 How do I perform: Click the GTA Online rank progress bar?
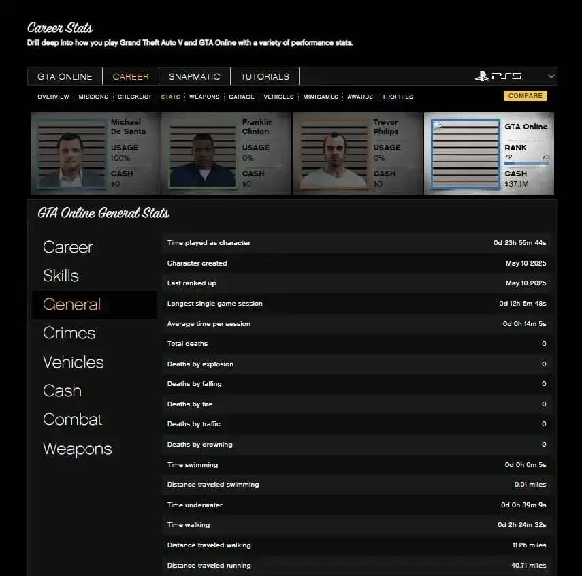(x=527, y=163)
